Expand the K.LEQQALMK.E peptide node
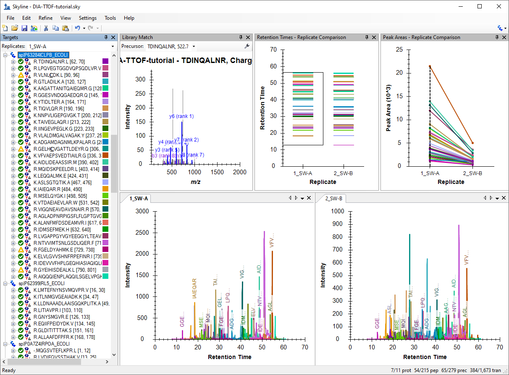This screenshot has width=509, height=375. (x=13, y=176)
